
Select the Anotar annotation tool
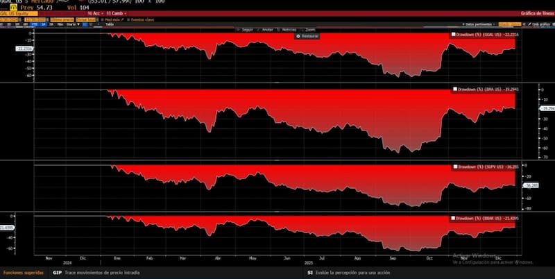click(267, 30)
